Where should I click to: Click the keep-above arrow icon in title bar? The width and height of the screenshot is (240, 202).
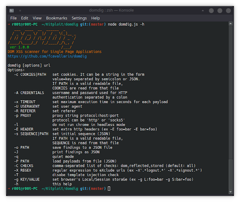tap(202, 10)
